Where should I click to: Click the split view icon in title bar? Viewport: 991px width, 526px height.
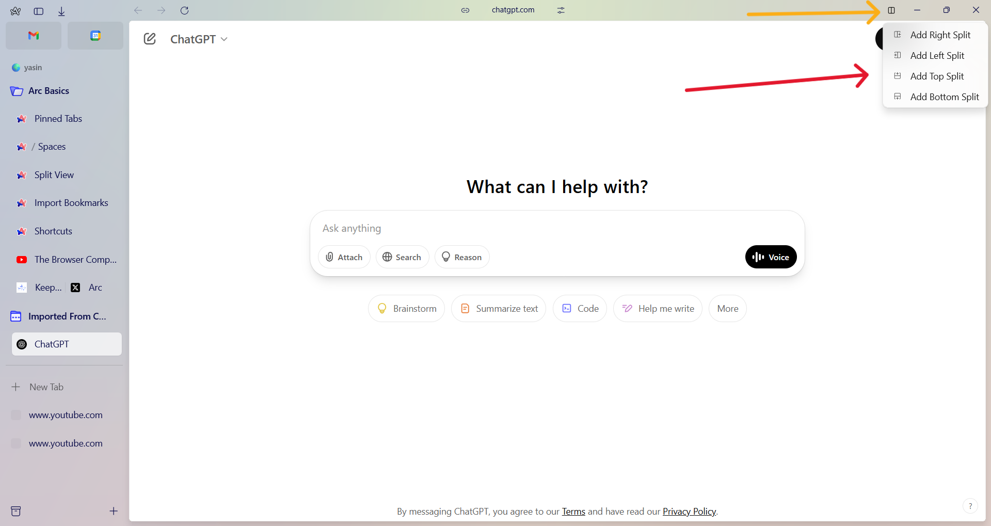pos(891,10)
